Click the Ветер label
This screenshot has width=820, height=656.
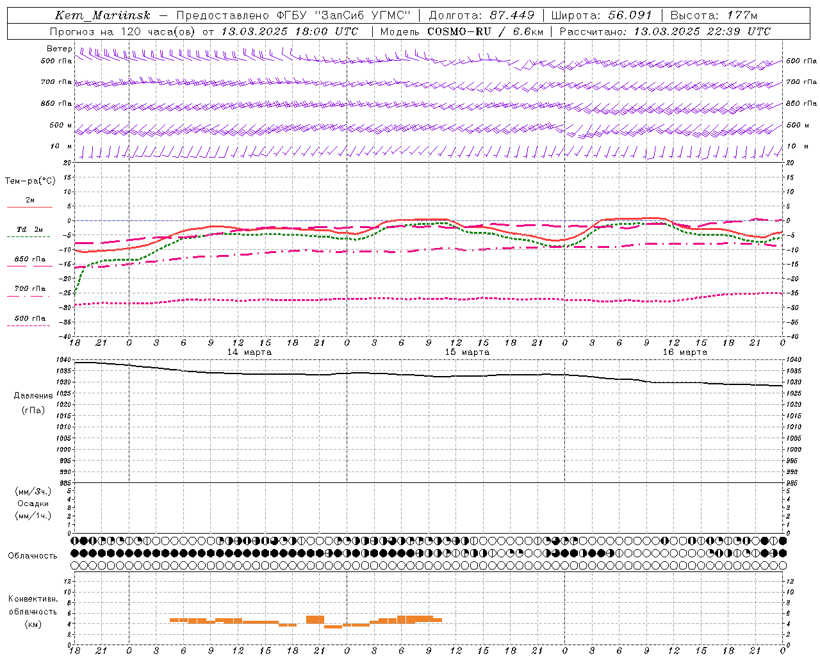[x=59, y=49]
